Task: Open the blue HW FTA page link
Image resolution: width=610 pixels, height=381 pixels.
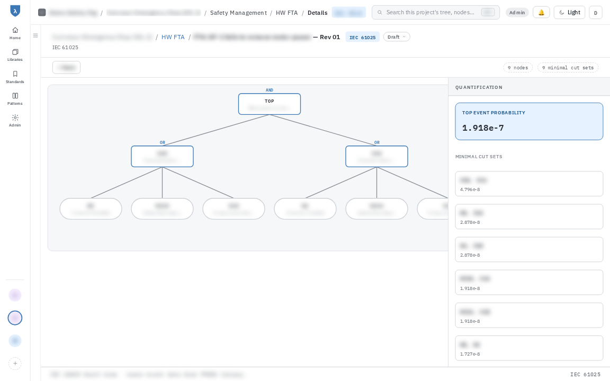Action: tap(173, 37)
